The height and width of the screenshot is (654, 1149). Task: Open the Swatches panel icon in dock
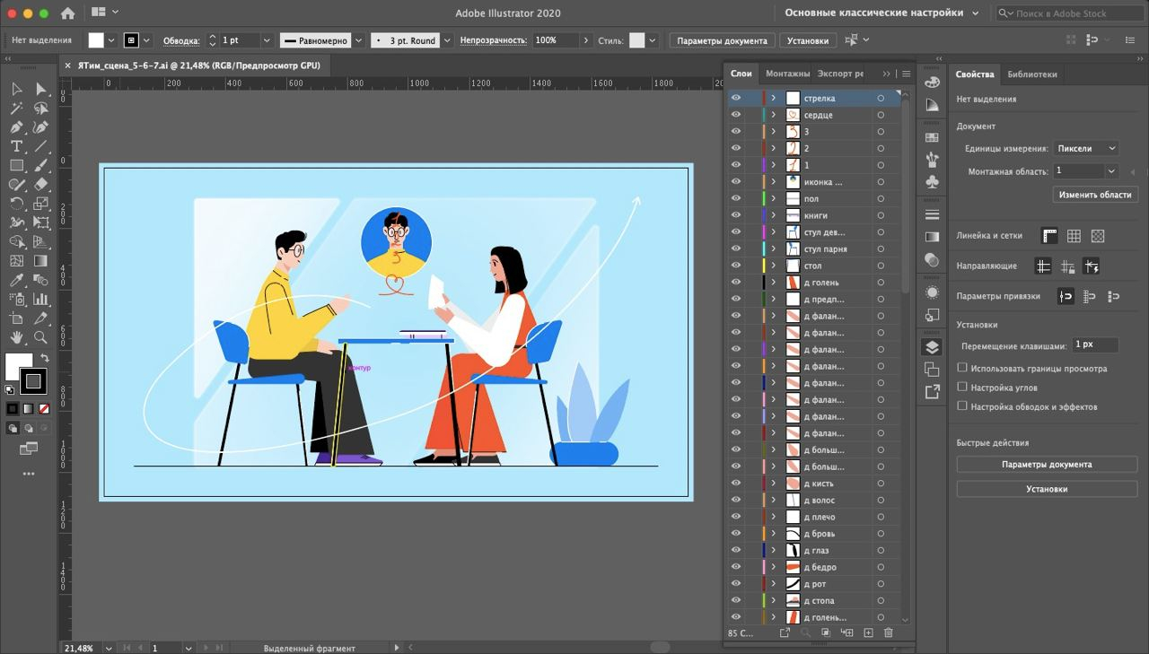click(x=932, y=137)
